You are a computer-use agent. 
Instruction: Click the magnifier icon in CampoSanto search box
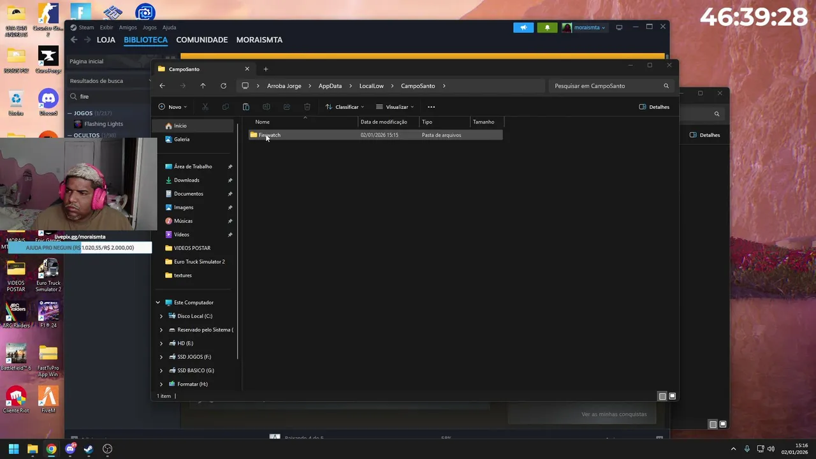click(666, 86)
